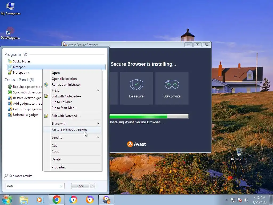Image resolution: width=273 pixels, height=205 pixels.
Task: Open Google Chrome from the taskbar
Action: [57, 200]
